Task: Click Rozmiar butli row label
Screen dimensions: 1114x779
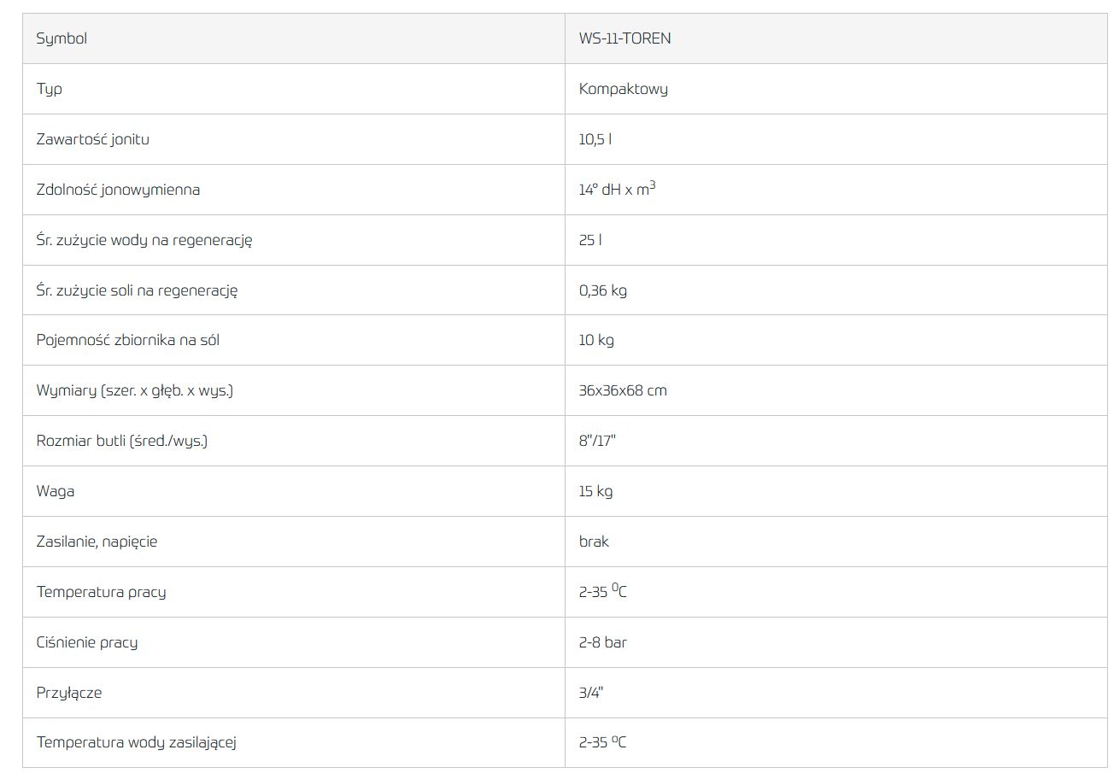Action: [122, 441]
